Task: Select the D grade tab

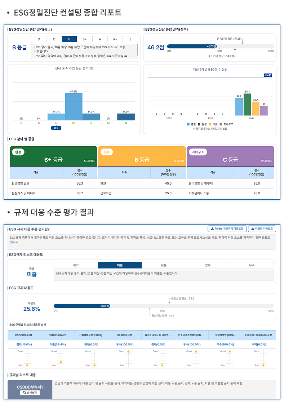Action: pos(39,39)
